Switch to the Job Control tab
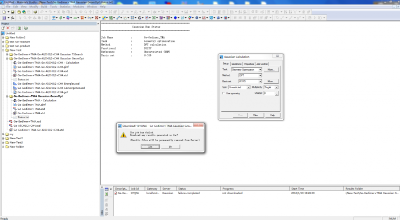 pos(261,64)
